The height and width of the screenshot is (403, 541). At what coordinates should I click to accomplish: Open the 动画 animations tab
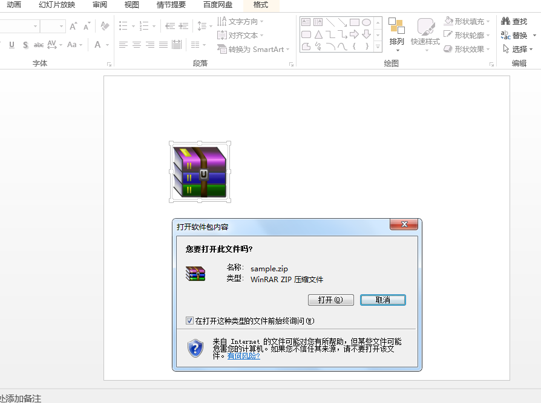coord(14,5)
